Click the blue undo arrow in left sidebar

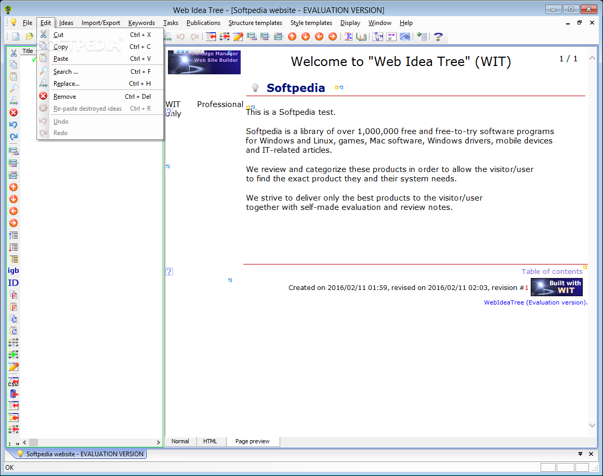14,125
